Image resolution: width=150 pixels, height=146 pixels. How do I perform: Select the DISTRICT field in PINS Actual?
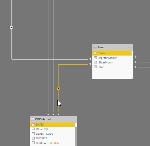coord(52,138)
